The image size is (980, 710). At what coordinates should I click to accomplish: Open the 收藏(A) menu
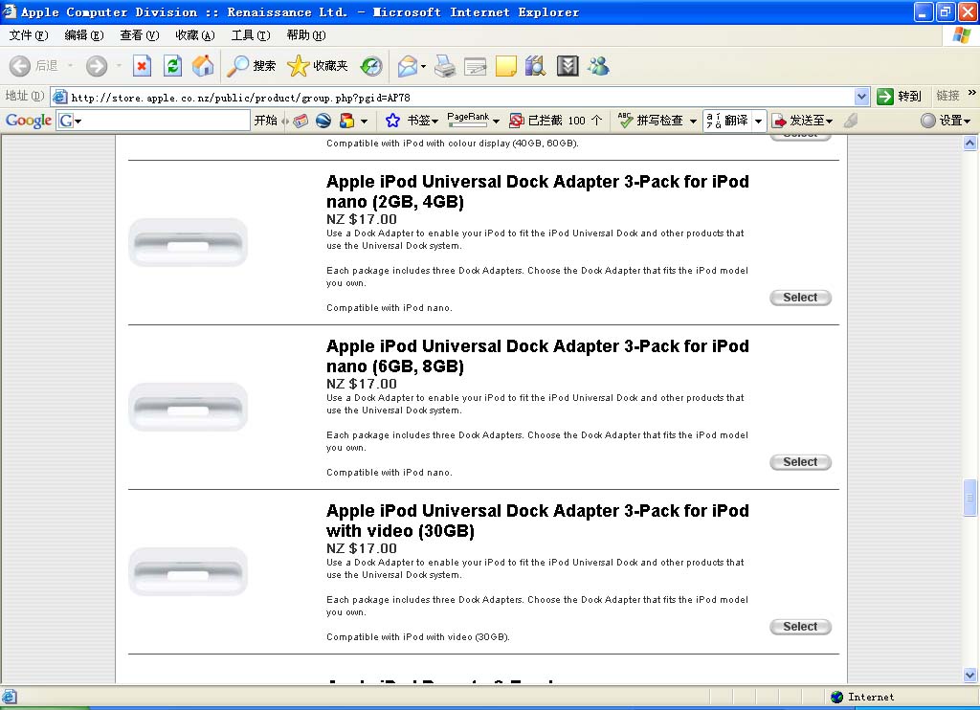coord(195,35)
